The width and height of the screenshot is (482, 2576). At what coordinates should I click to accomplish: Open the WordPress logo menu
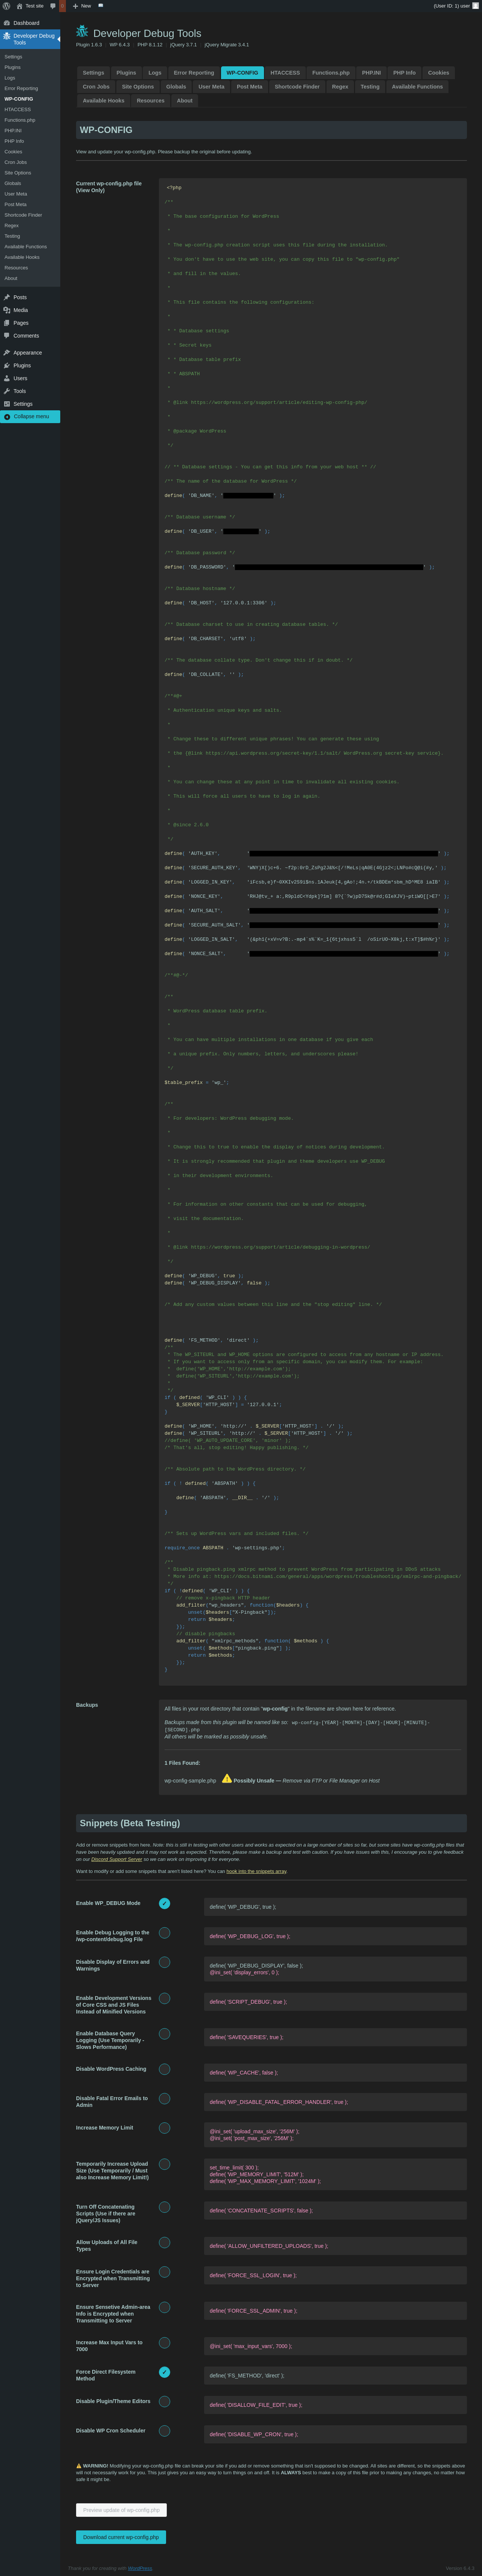click(x=6, y=6)
